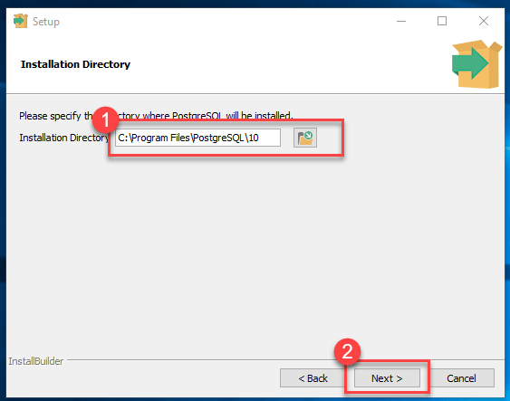
Task: Return to previous step with Back
Action: (313, 378)
